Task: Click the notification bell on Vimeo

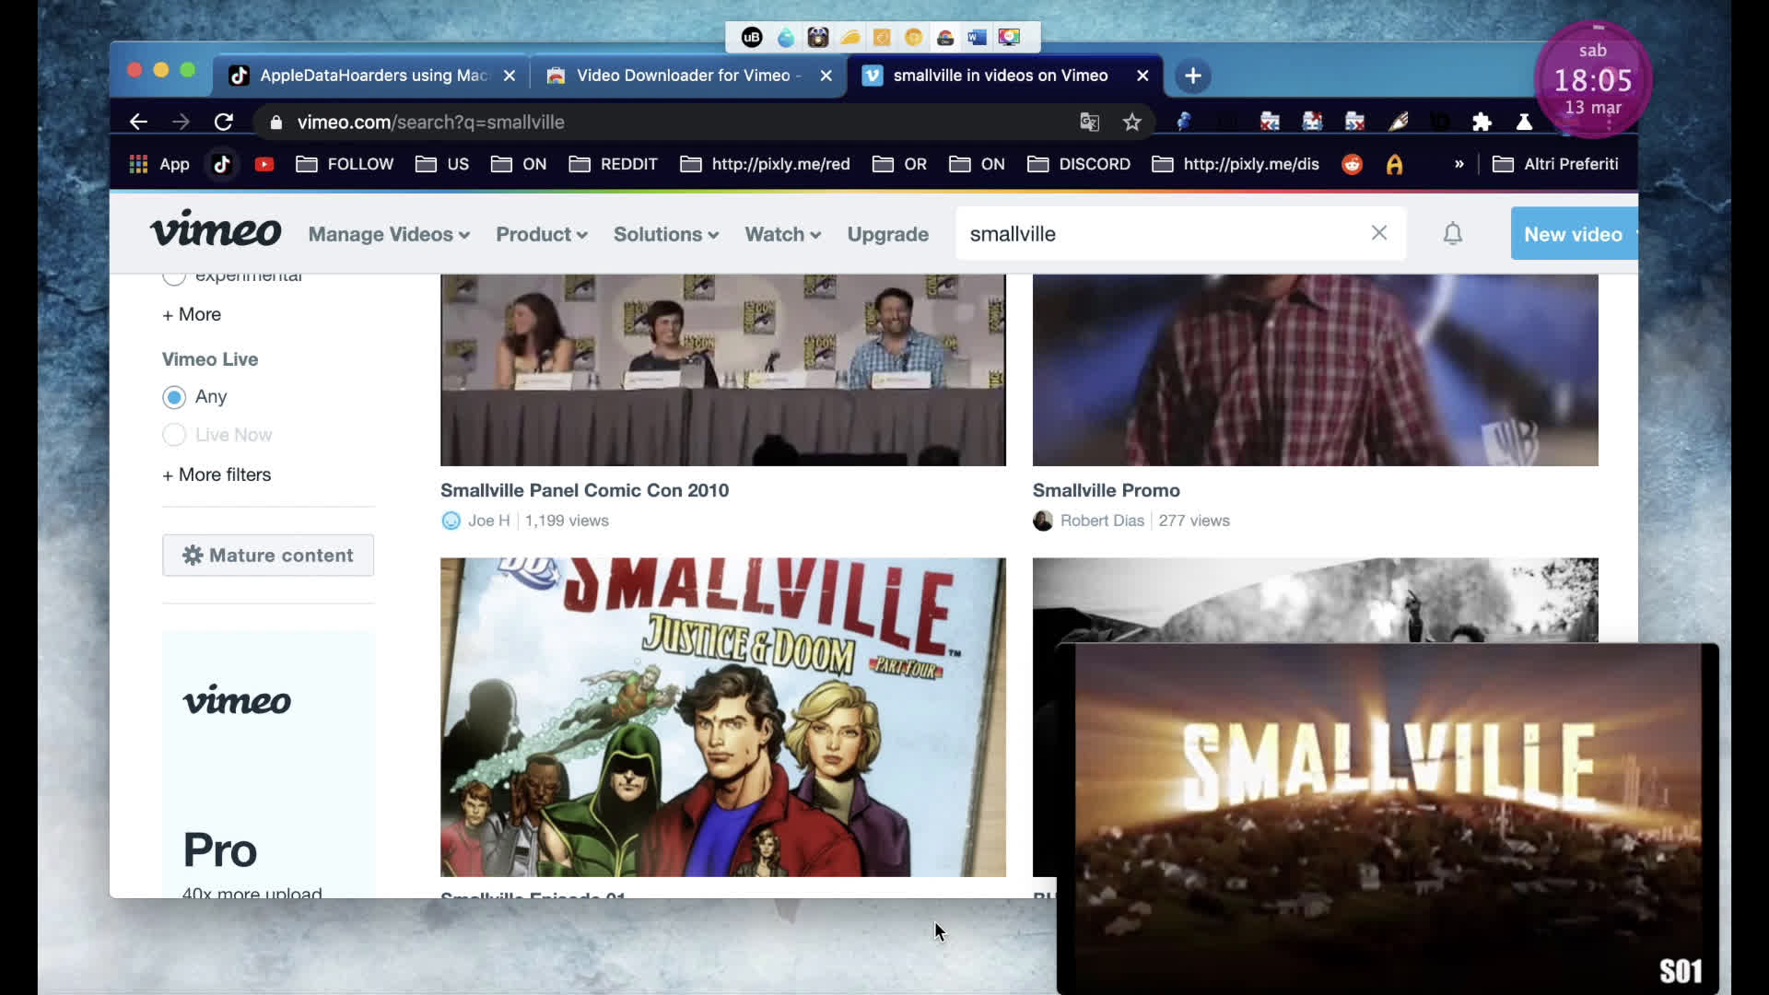Action: (x=1452, y=234)
